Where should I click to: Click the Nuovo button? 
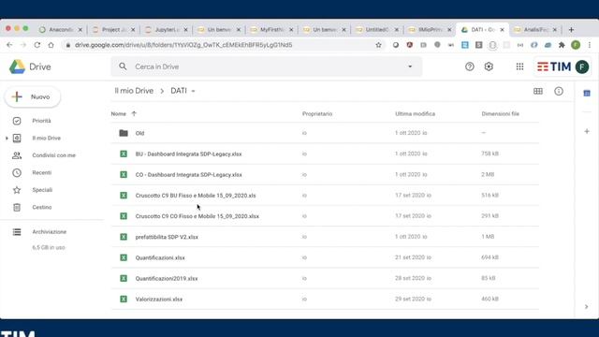pyautogui.click(x=33, y=97)
